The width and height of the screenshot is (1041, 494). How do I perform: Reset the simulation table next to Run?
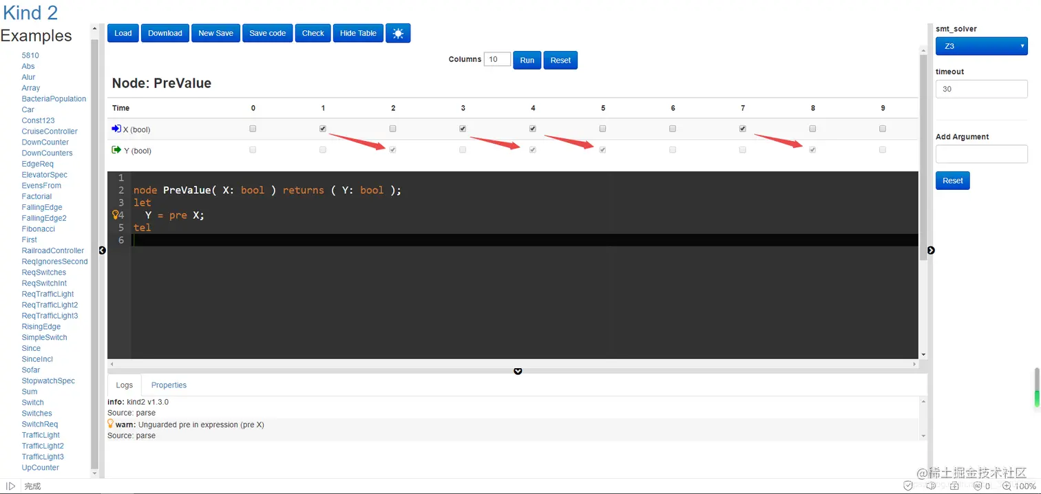560,60
